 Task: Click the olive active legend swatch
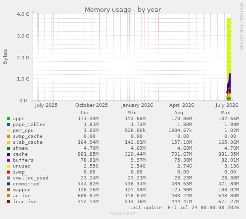point(8,196)
